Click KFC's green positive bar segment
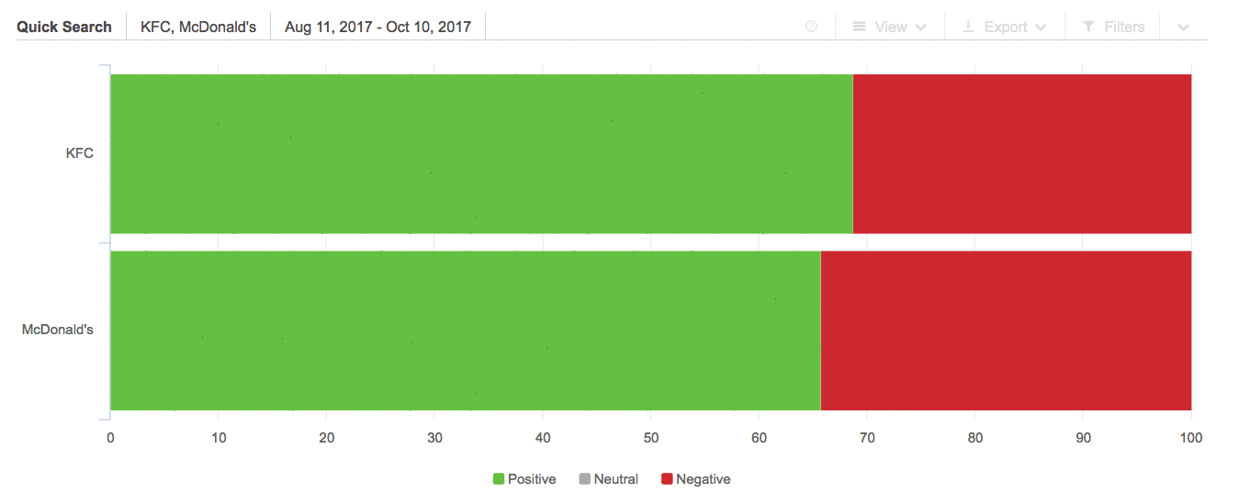The width and height of the screenshot is (1239, 504). 481,153
